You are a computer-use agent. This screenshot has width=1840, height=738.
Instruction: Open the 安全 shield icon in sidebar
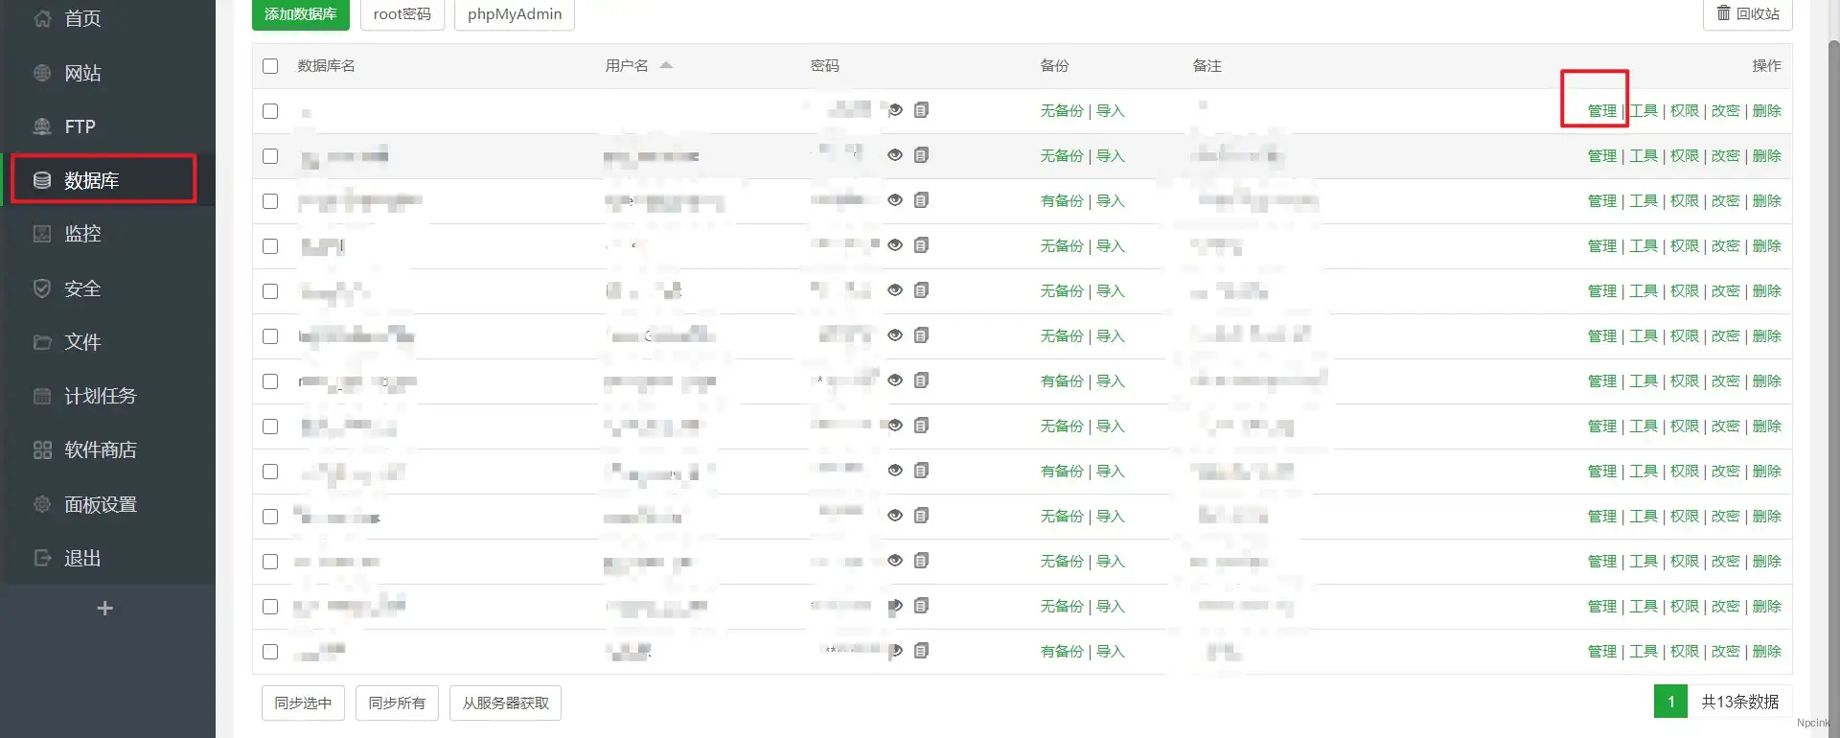[x=42, y=288]
